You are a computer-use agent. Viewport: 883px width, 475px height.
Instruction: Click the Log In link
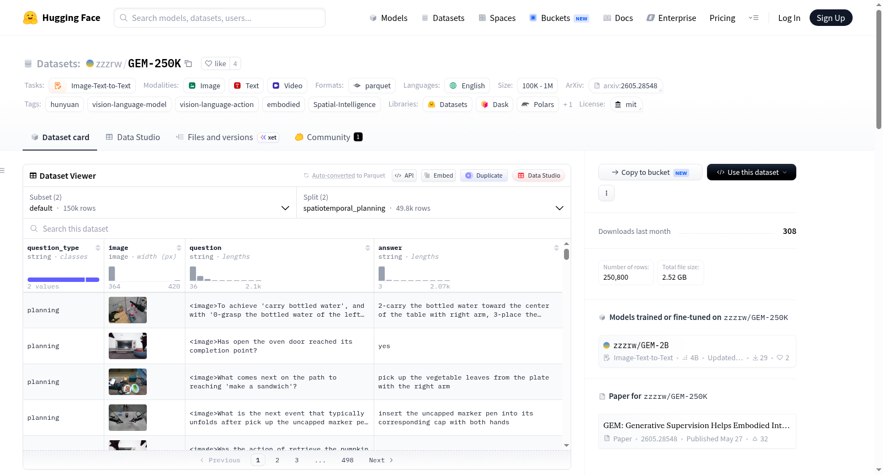[x=789, y=18]
